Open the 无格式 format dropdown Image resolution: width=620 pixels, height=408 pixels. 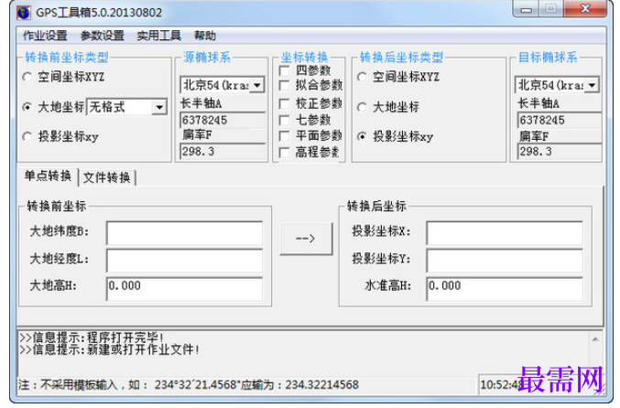pyautogui.click(x=127, y=107)
